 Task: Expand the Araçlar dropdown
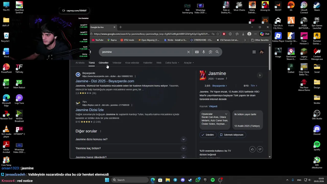189,63
